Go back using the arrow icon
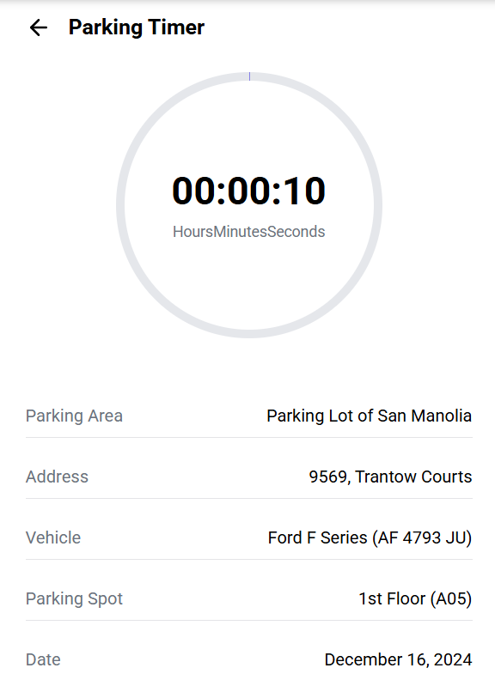 pyautogui.click(x=39, y=27)
